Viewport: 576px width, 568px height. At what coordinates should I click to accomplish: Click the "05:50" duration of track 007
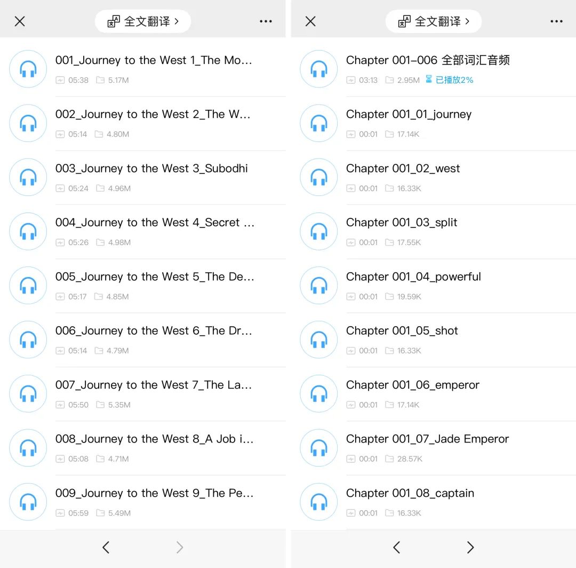click(x=78, y=405)
